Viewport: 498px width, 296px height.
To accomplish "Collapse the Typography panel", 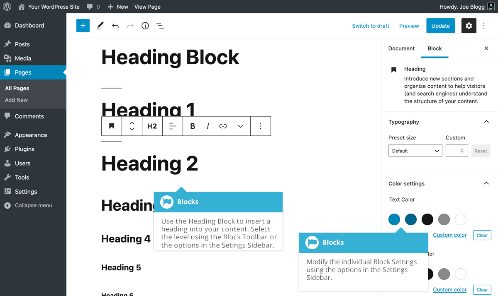I will (486, 122).
